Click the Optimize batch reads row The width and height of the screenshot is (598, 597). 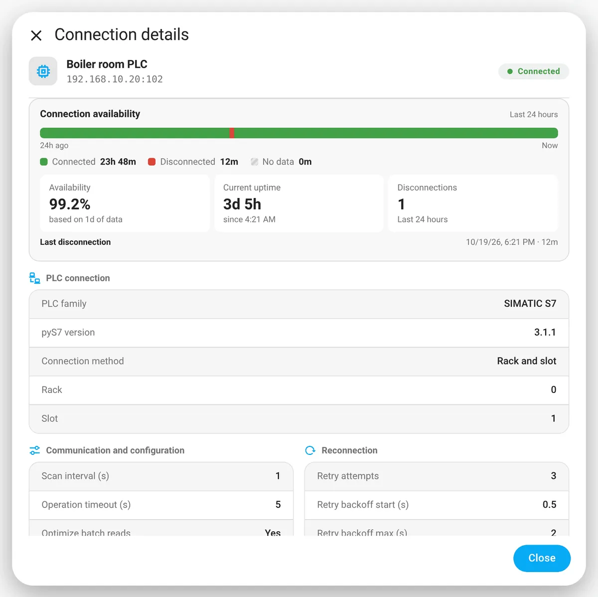tap(161, 529)
